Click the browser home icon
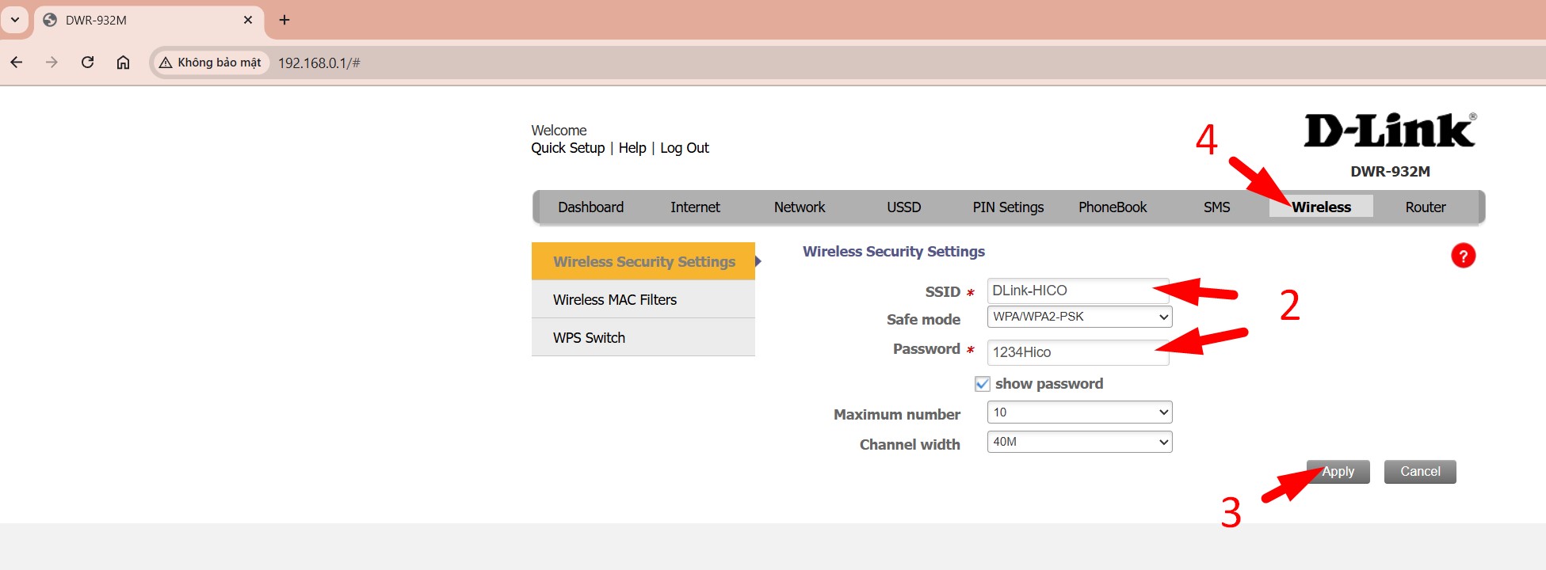 123,63
